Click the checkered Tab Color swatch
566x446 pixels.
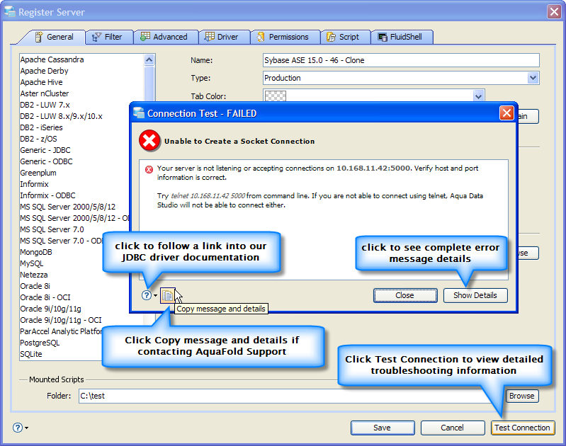tap(276, 96)
